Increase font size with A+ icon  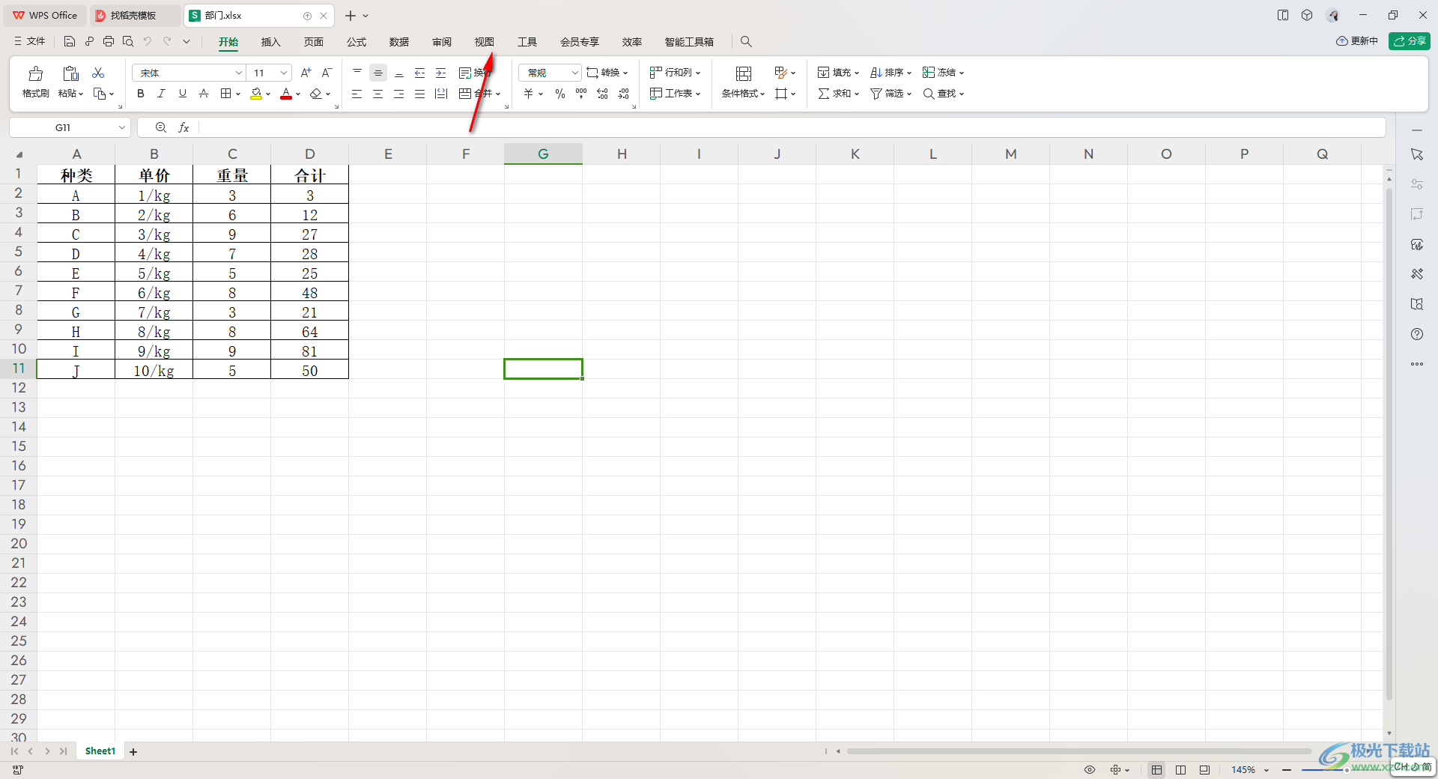(306, 73)
